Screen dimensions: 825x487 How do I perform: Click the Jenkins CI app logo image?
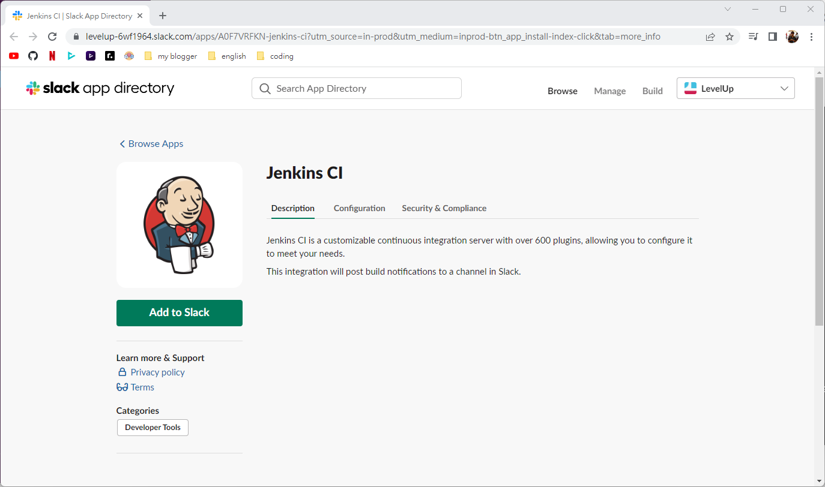coord(180,225)
